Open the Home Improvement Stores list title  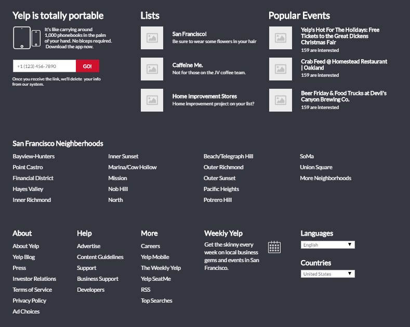tap(204, 96)
